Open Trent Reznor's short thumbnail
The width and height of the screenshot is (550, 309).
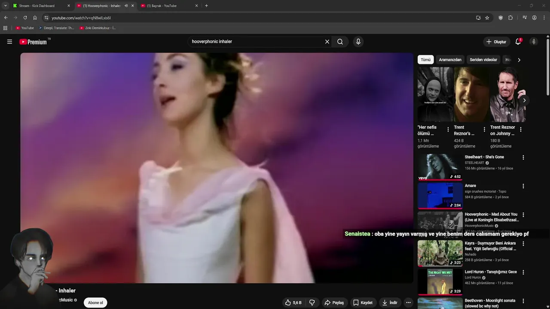471,94
